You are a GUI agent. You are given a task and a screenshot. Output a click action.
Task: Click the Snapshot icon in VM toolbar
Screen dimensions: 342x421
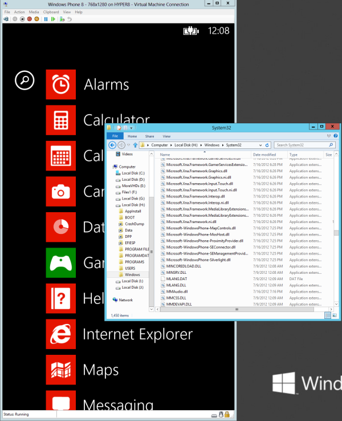[62, 19]
